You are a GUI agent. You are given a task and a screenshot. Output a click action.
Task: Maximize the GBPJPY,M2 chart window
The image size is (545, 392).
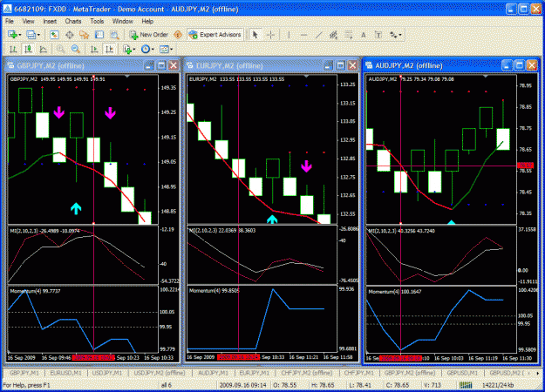[x=161, y=65]
